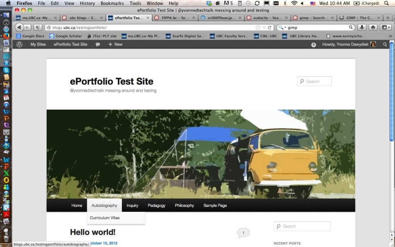Screen dimensions: 395x247
Task: Switch to the FIPPA bc search tab
Action: (x=175, y=18)
